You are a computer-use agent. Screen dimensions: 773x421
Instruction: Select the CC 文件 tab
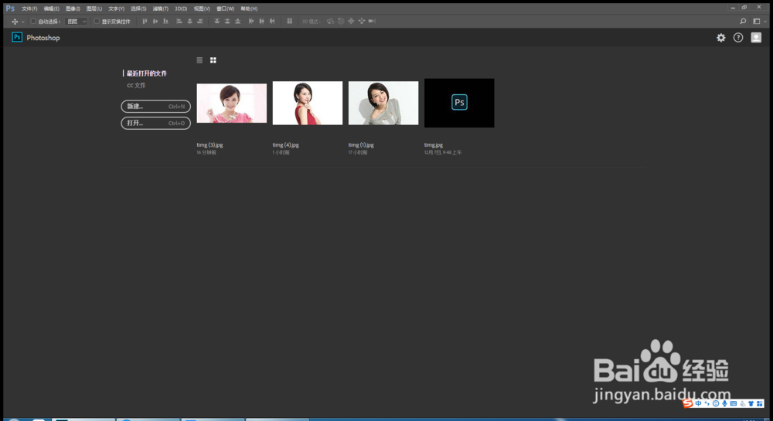pos(136,85)
